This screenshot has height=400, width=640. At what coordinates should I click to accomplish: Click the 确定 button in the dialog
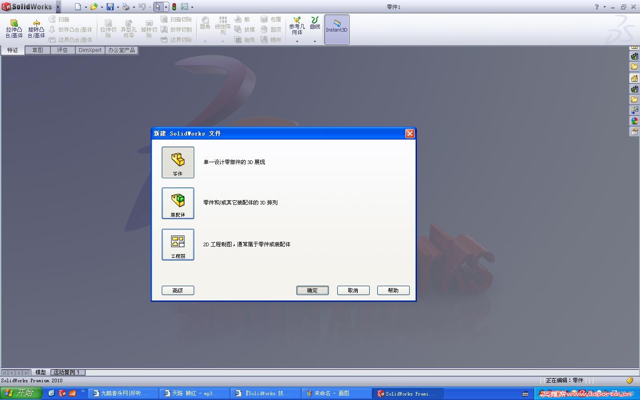tap(312, 290)
